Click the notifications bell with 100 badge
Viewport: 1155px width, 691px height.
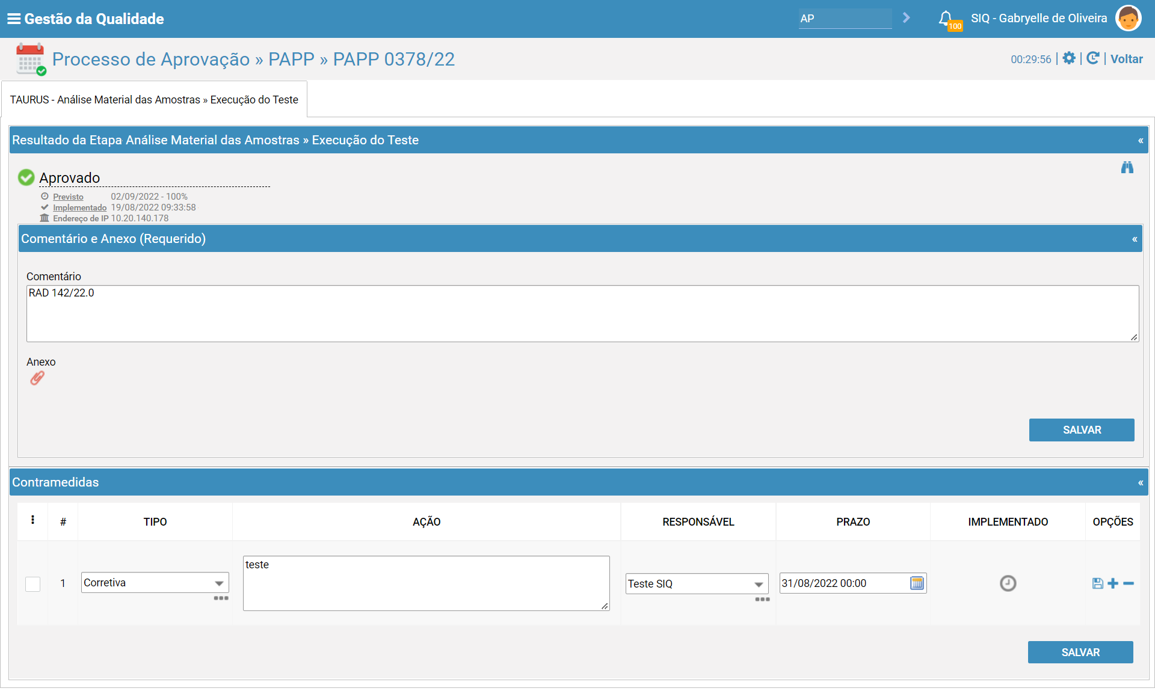949,20
